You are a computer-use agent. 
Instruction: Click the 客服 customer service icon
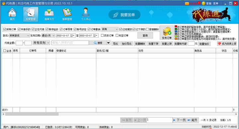click(x=203, y=3)
